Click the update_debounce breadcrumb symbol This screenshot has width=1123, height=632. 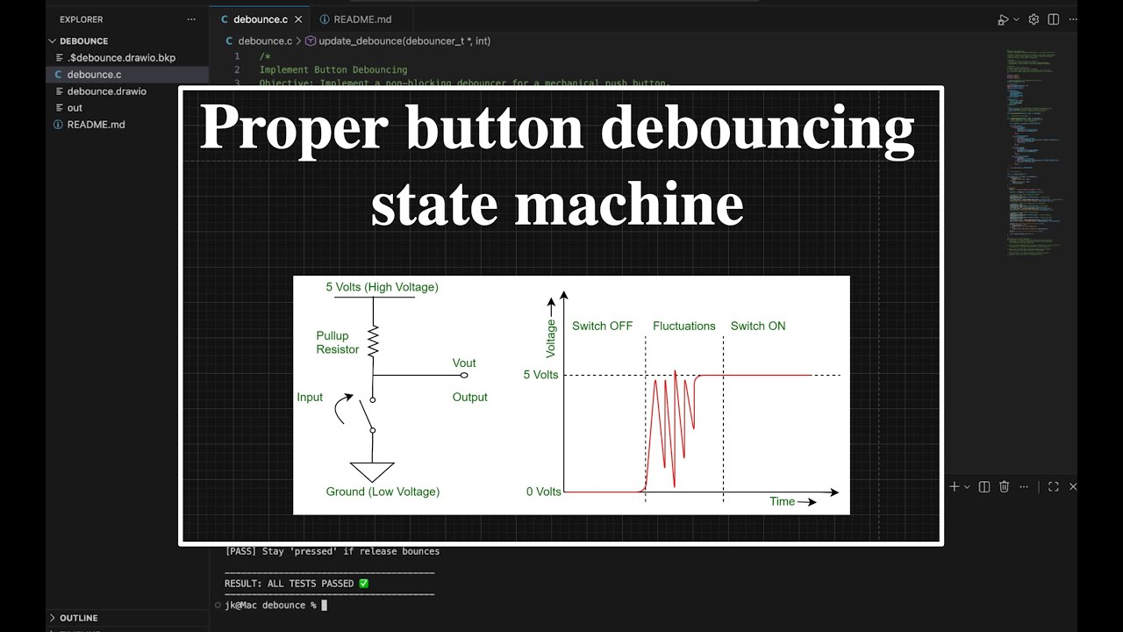(x=404, y=40)
